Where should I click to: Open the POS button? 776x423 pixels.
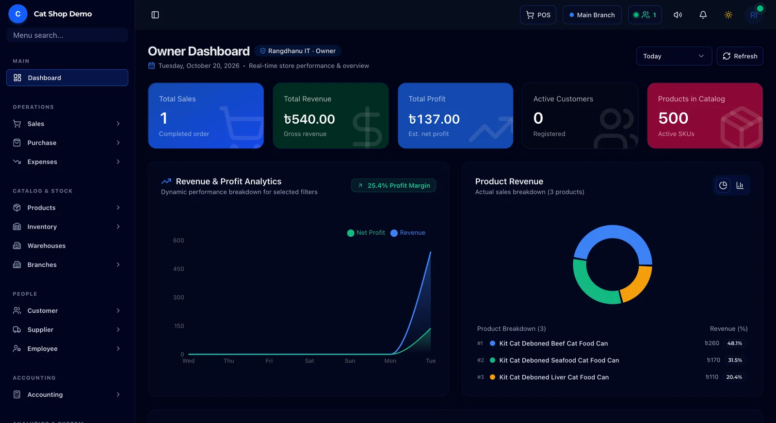[x=538, y=15]
